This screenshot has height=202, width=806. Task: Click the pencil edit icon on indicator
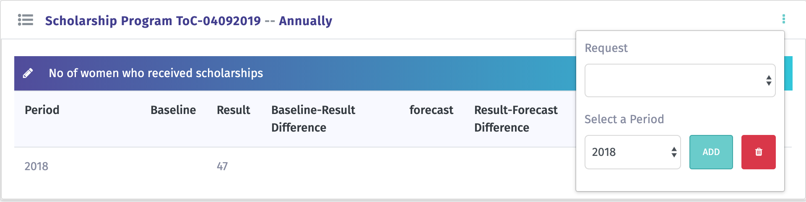coord(28,73)
